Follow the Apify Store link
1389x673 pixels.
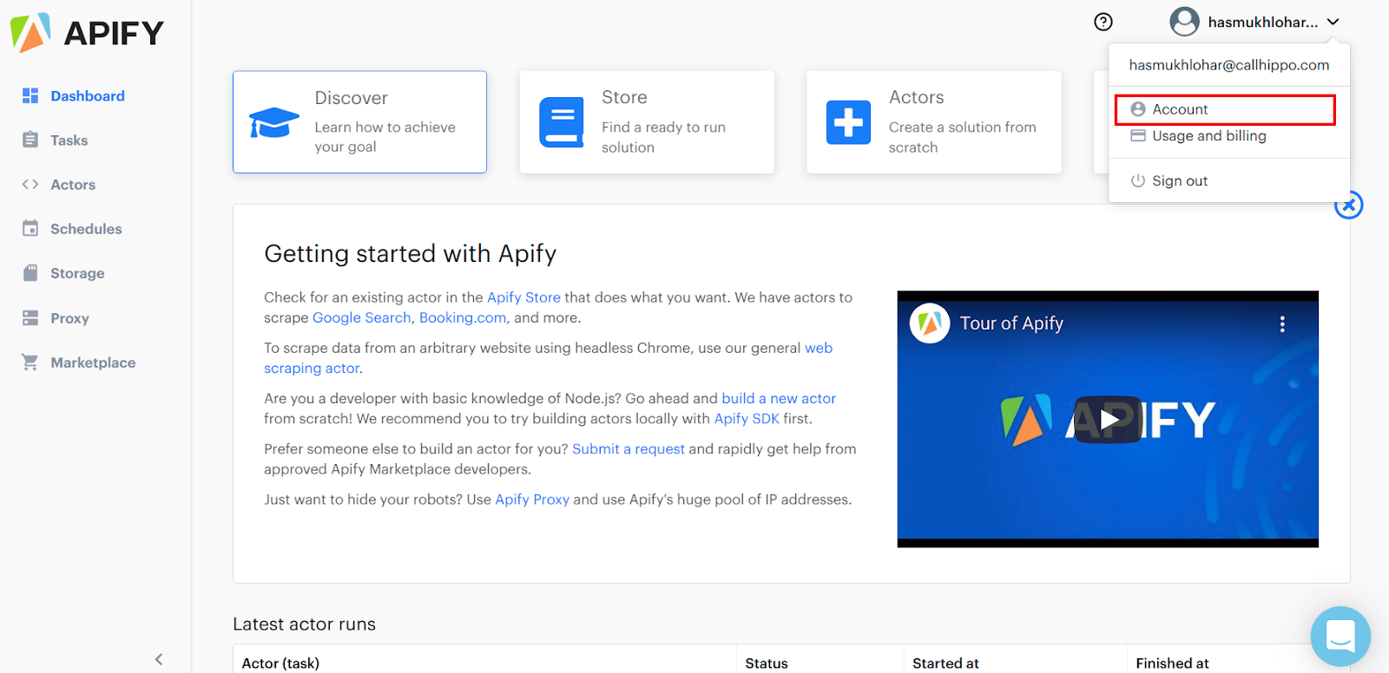click(x=523, y=297)
